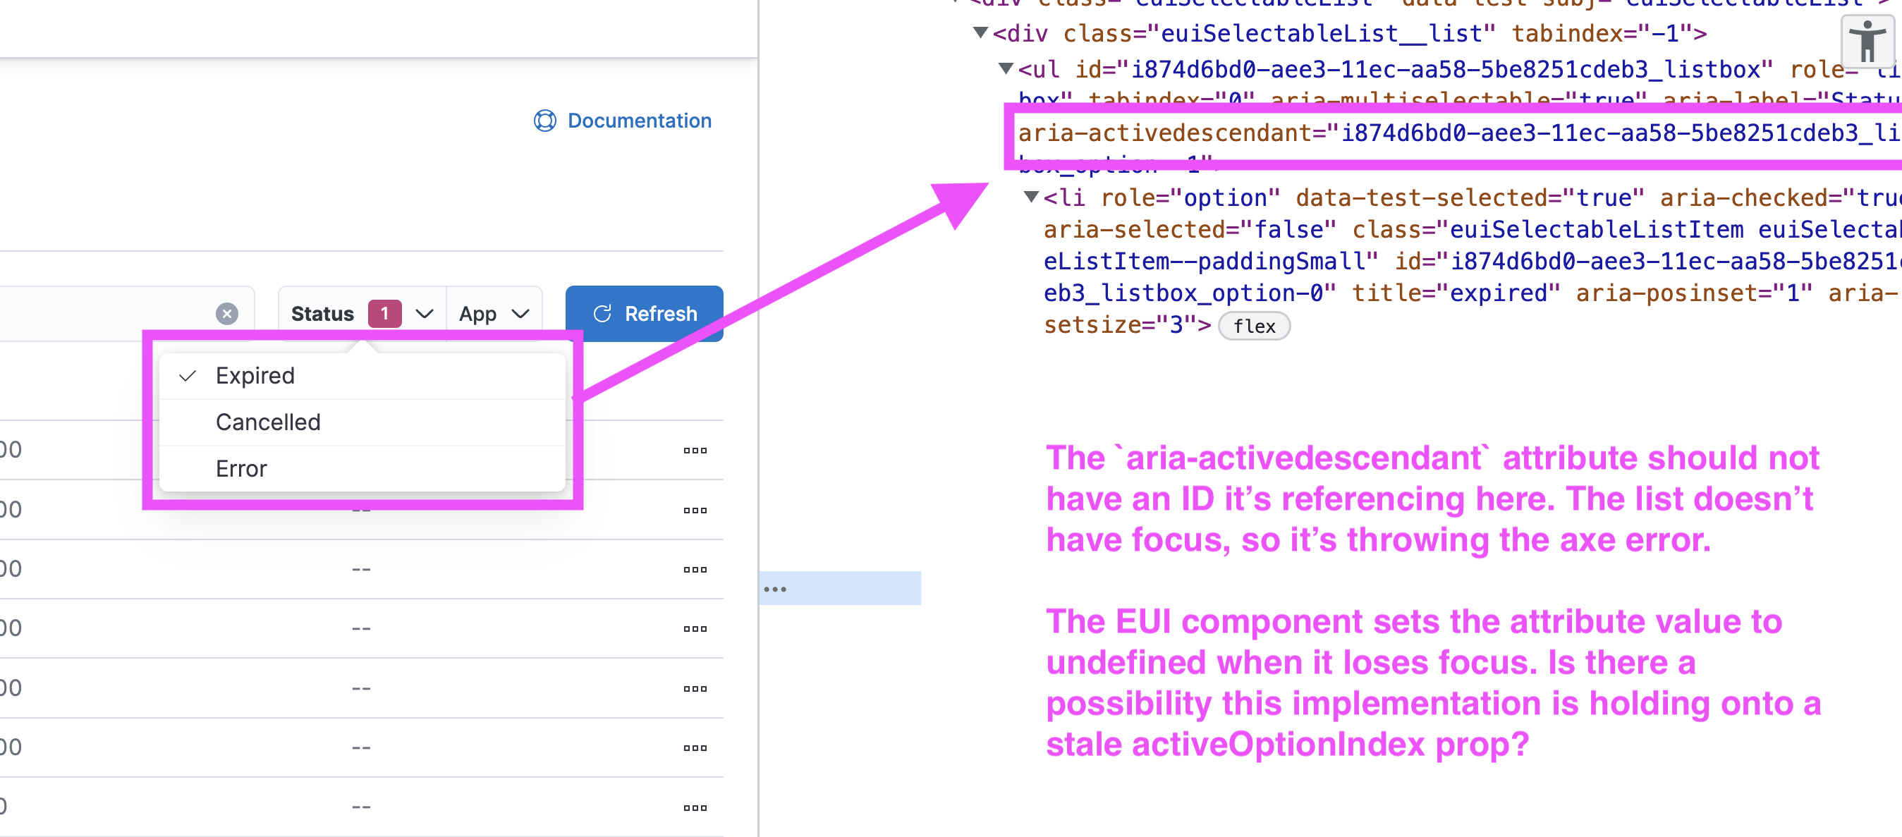
Task: Click the checkmark icon next to Expired
Action: coord(189,376)
